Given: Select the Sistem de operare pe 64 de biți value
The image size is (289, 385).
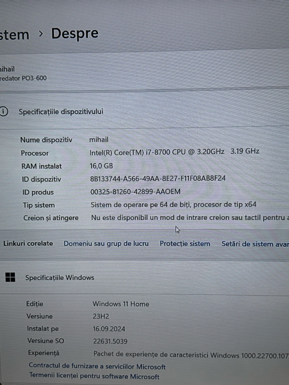Looking at the screenshot, I should pos(174,205).
